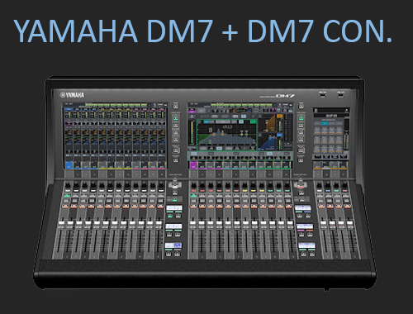The width and height of the screenshot is (413, 314).
Task: Tap the EQ curve graph on center screen
Action: coord(227,135)
